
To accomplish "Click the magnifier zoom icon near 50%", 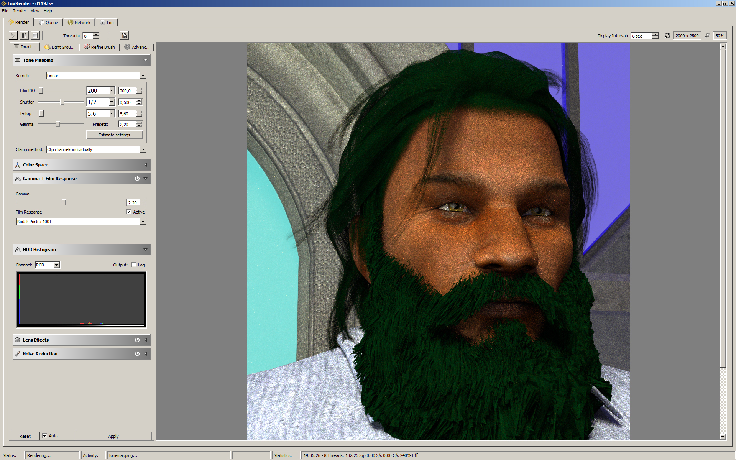I will pyautogui.click(x=707, y=36).
